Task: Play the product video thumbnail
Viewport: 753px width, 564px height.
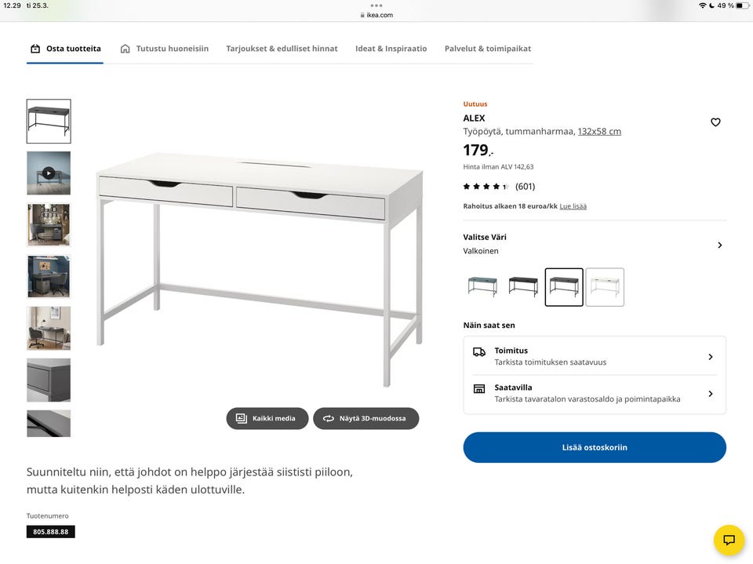Action: click(49, 173)
